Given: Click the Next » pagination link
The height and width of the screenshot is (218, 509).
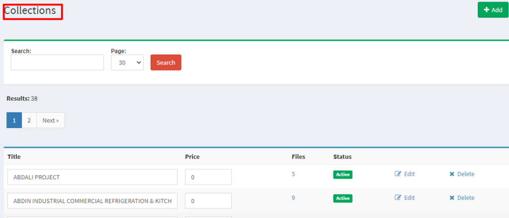Looking at the screenshot, I should (51, 120).
